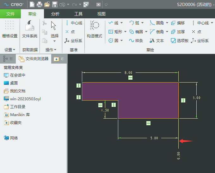Viewport: 215px width, 173px height.
Task: Switch to the 草绘 ribbon tab
Action: point(32,14)
